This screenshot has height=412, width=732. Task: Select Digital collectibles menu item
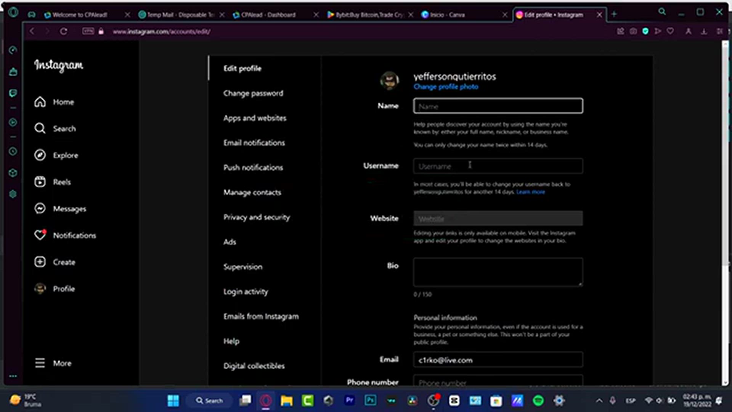(254, 366)
